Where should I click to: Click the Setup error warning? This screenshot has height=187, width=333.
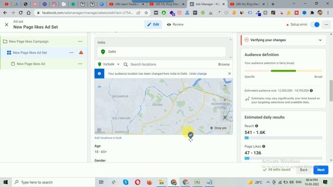coord(297,24)
